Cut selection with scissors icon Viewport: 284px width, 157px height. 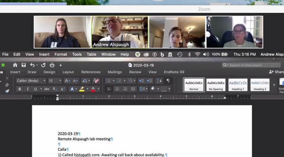(7, 78)
